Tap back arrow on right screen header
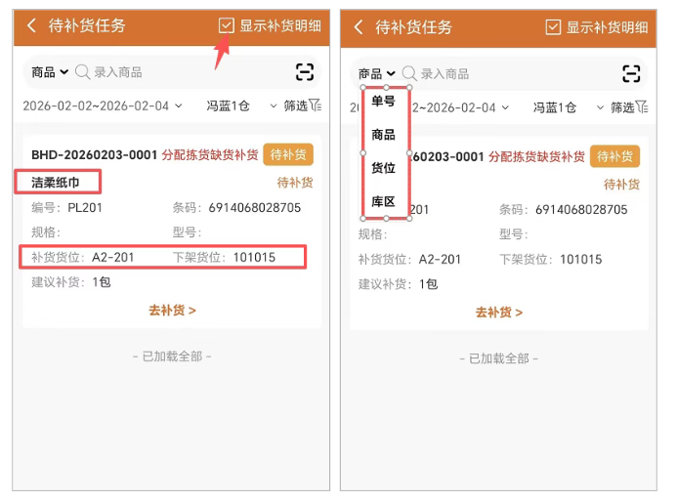 pos(359,27)
